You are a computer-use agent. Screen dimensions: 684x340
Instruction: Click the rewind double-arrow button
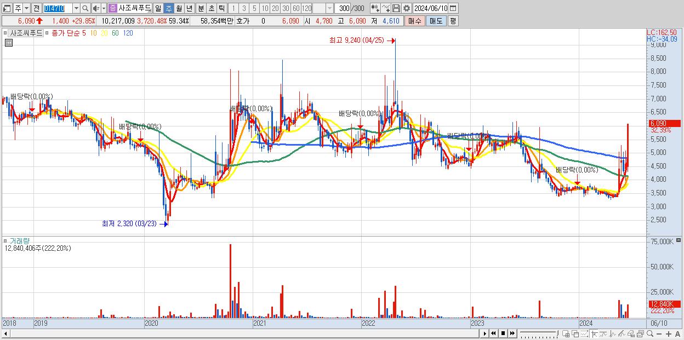pos(493,333)
